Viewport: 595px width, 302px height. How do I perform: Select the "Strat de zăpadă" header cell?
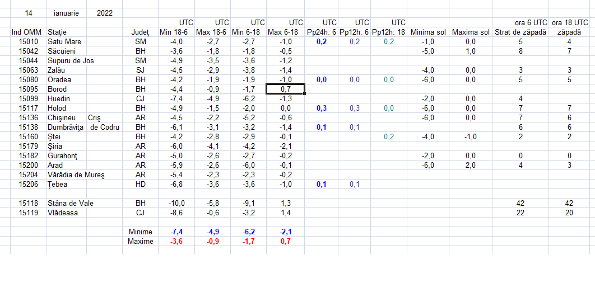(x=520, y=32)
